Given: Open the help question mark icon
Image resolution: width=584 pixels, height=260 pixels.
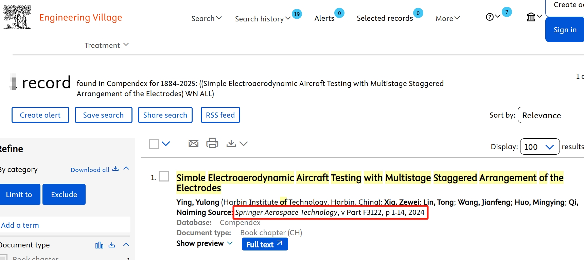Looking at the screenshot, I should [x=490, y=17].
